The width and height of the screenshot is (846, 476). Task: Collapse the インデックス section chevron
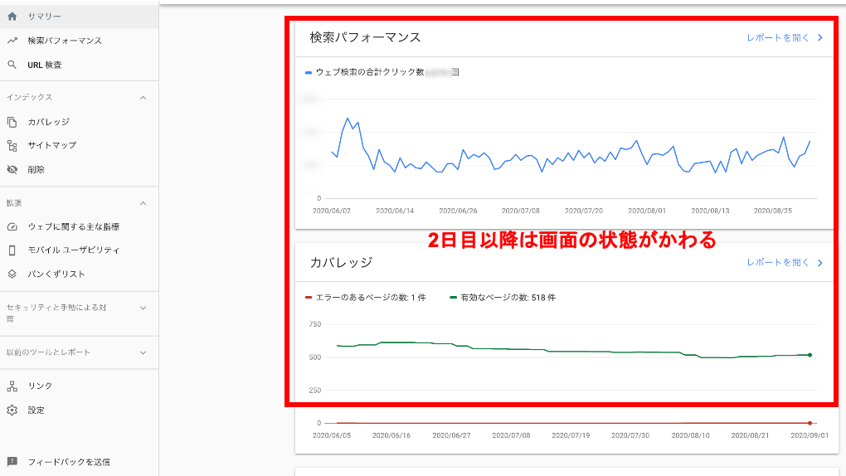click(143, 98)
